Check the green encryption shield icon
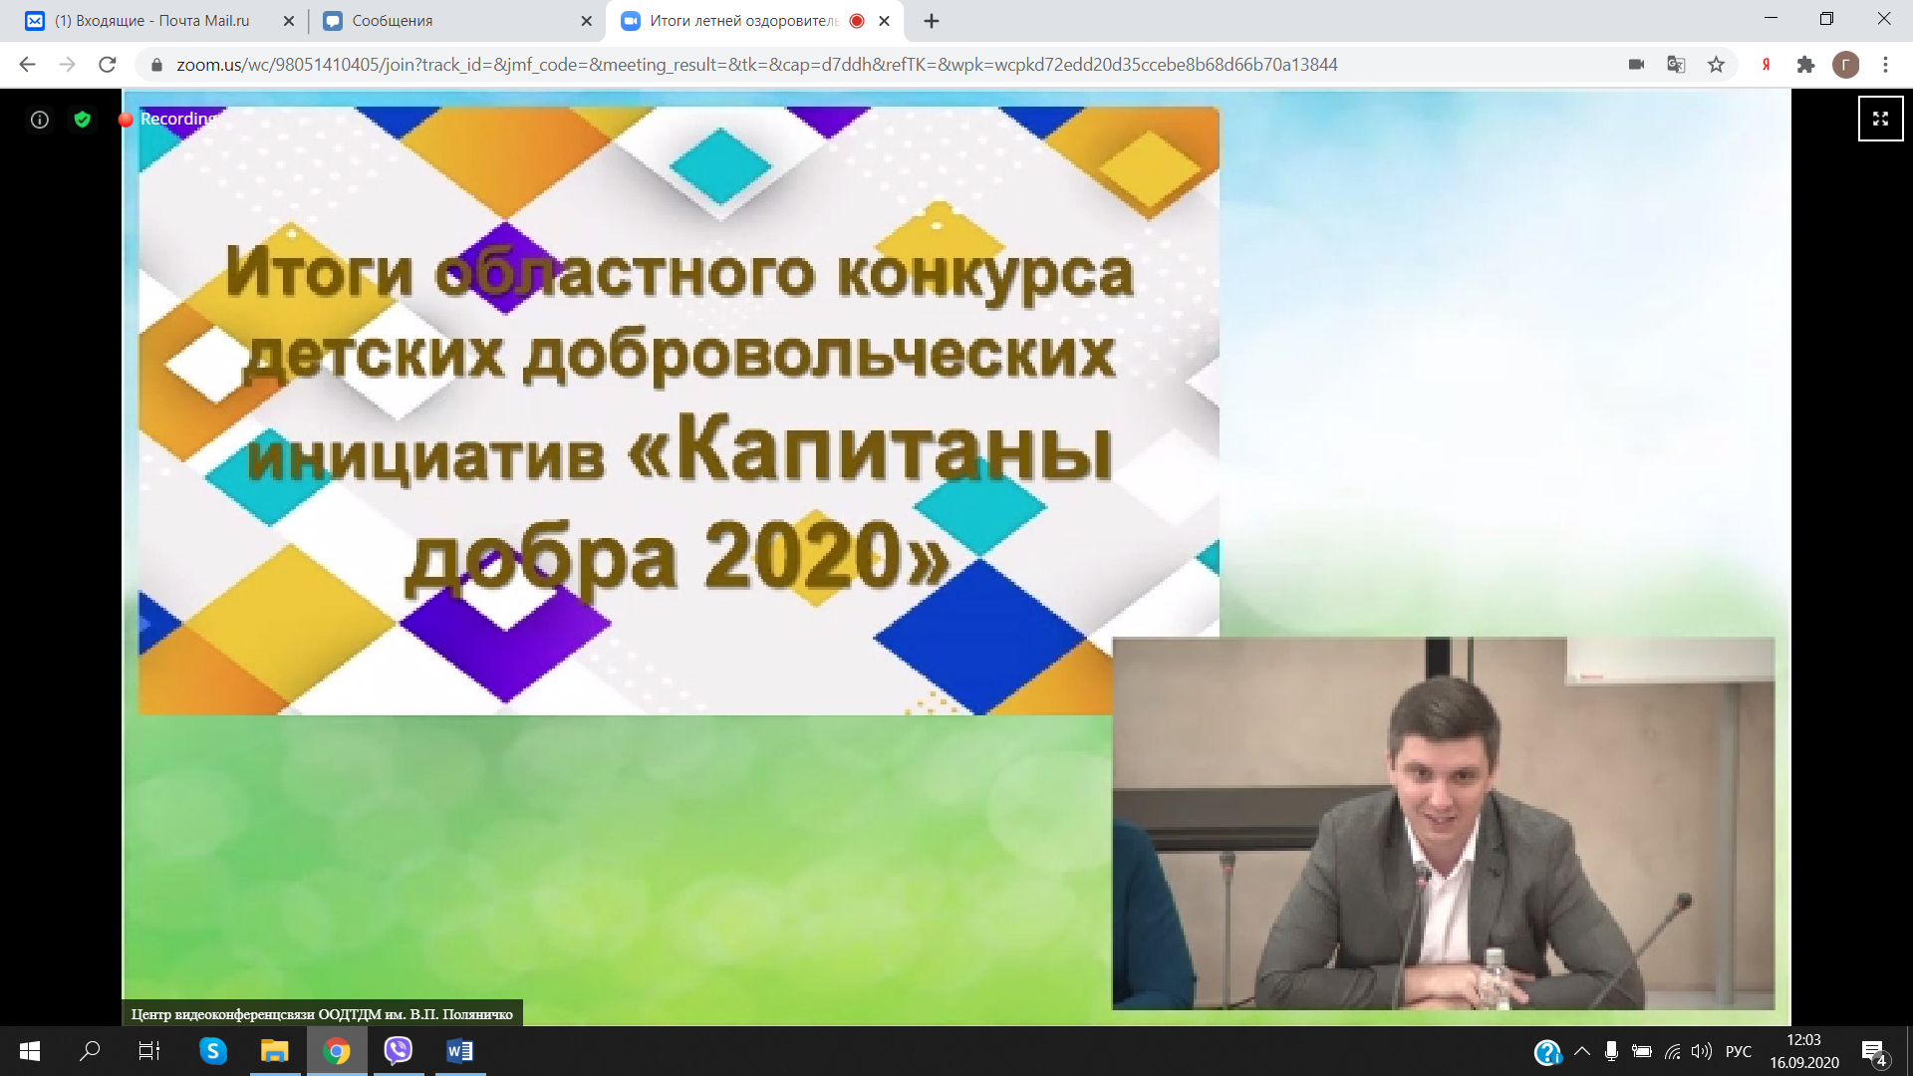 (83, 120)
